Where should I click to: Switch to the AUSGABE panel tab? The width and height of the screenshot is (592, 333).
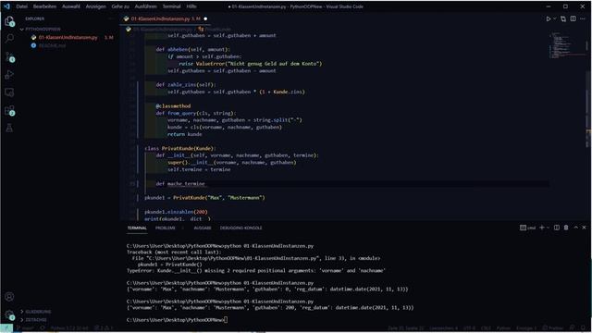[203, 228]
